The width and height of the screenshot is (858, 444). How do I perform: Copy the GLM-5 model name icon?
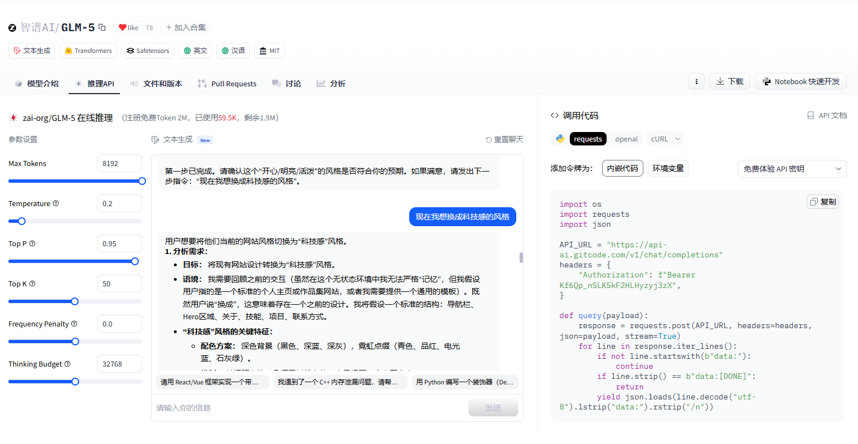tap(102, 27)
